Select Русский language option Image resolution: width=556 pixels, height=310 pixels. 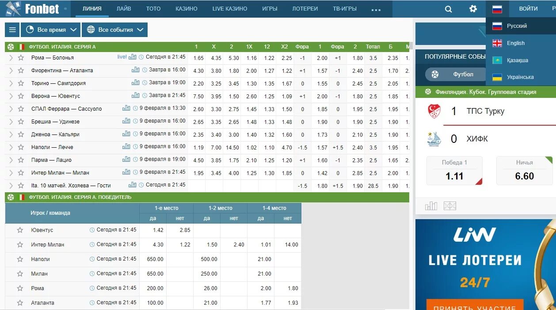[x=521, y=26]
